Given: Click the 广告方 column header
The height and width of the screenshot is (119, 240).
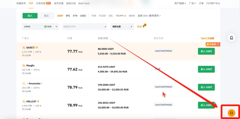Looking at the screenshot, I should click(x=25, y=38).
